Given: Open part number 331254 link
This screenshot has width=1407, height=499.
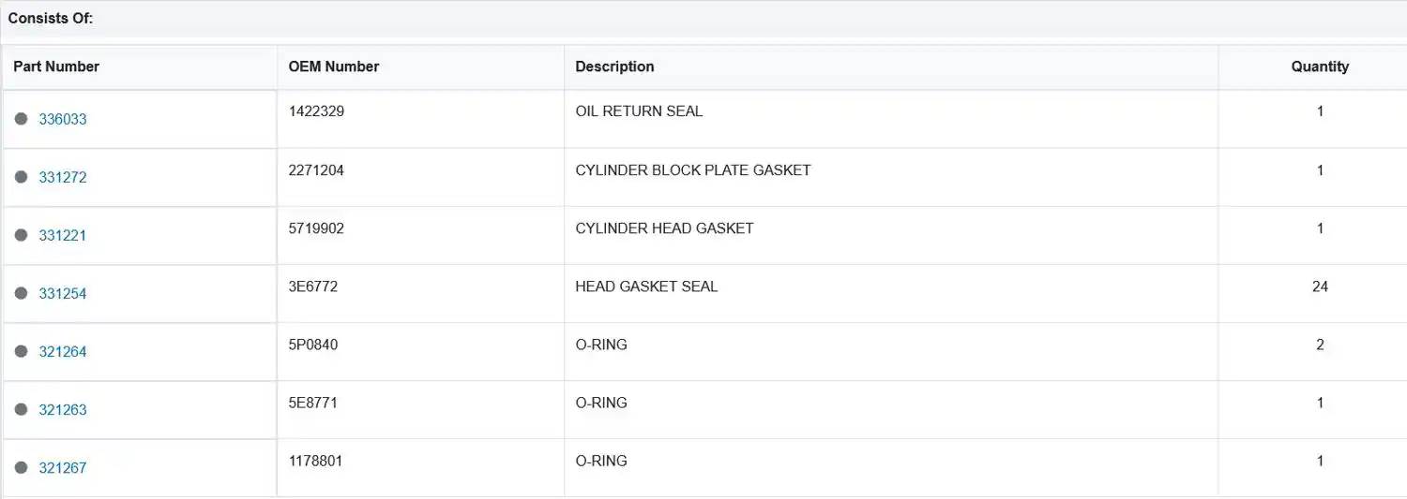Looking at the screenshot, I should pyautogui.click(x=63, y=294).
